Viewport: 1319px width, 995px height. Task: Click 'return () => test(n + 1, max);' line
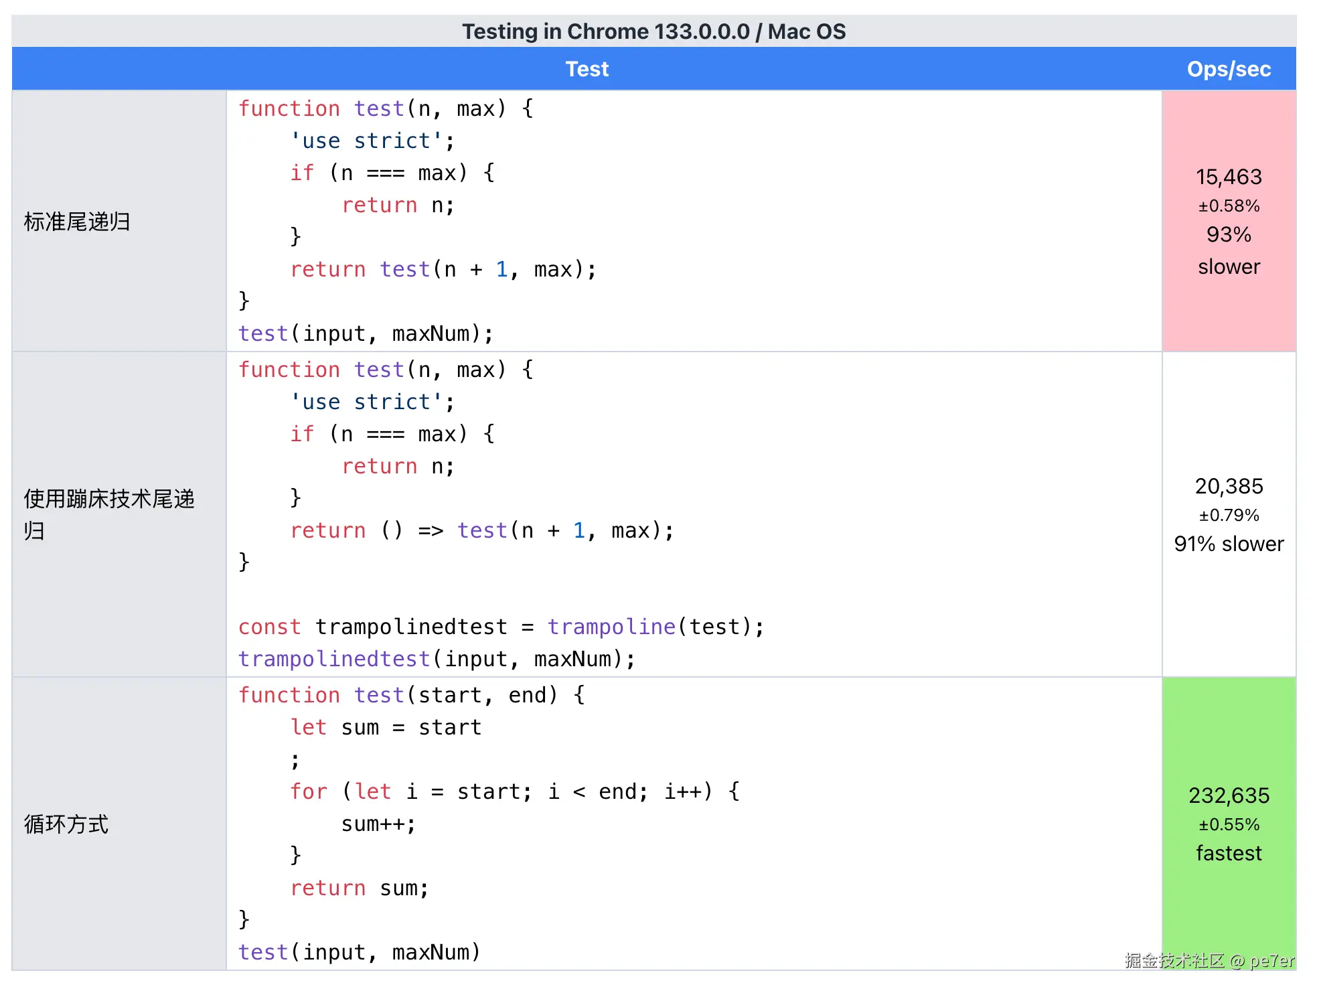481,530
